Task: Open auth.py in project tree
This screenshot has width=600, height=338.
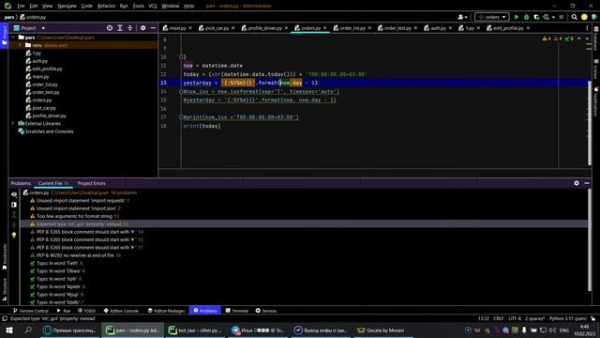Action: coord(39,61)
